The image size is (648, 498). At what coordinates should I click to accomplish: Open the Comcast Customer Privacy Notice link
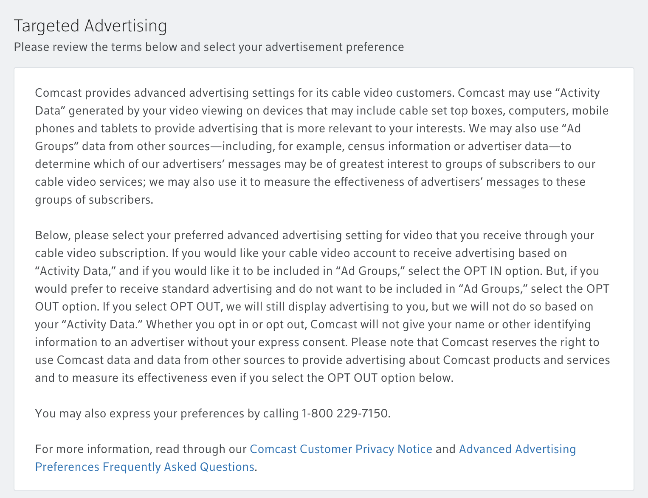[x=341, y=449]
